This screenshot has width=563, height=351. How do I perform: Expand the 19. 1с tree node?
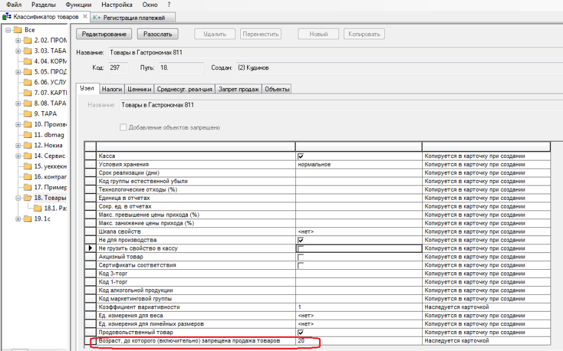point(18,219)
